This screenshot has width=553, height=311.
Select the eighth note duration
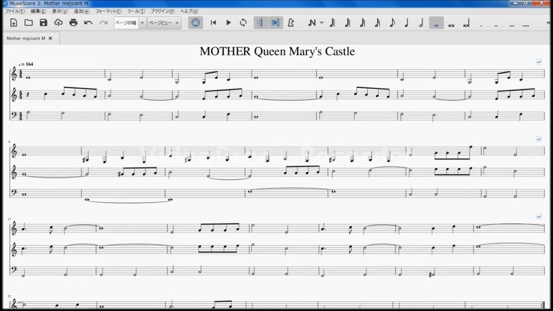[392, 23]
